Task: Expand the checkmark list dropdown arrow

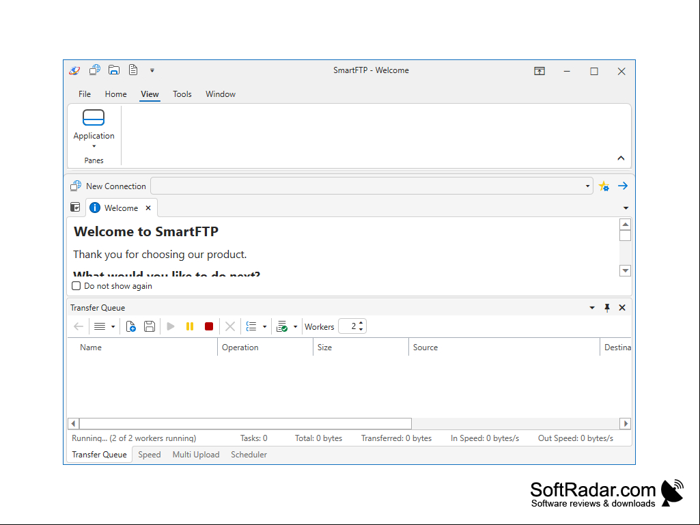Action: (295, 327)
